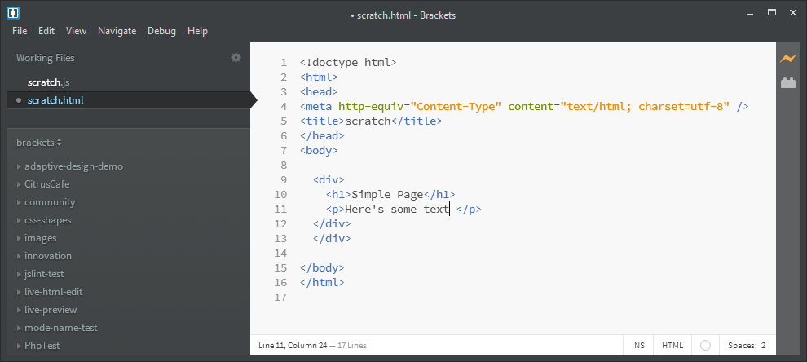This screenshot has height=362, width=807.
Task: Open the HTML language mode selector
Action: click(672, 346)
